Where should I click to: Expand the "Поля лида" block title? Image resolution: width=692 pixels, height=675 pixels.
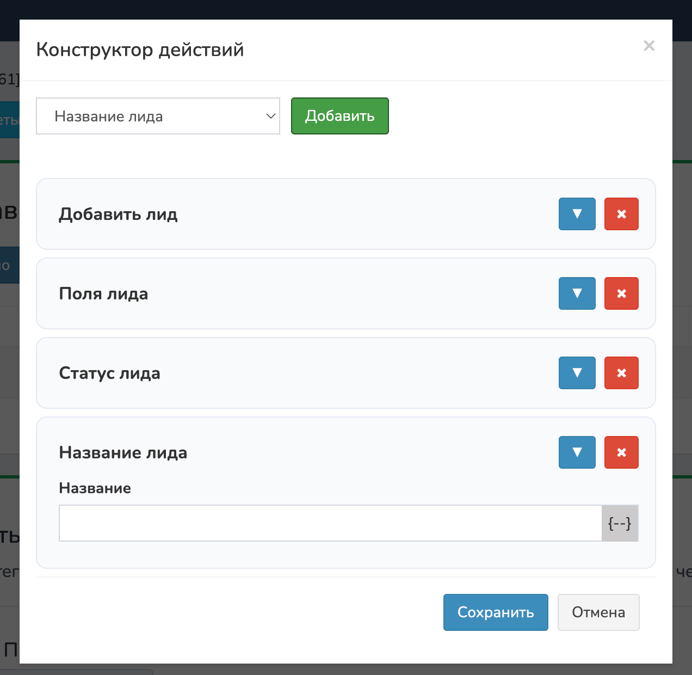103,294
